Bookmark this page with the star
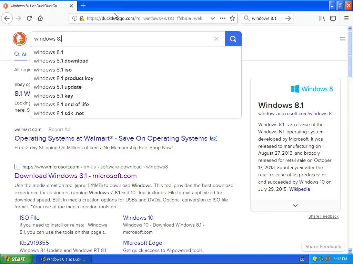This screenshot has height=264, width=353. click(232, 19)
